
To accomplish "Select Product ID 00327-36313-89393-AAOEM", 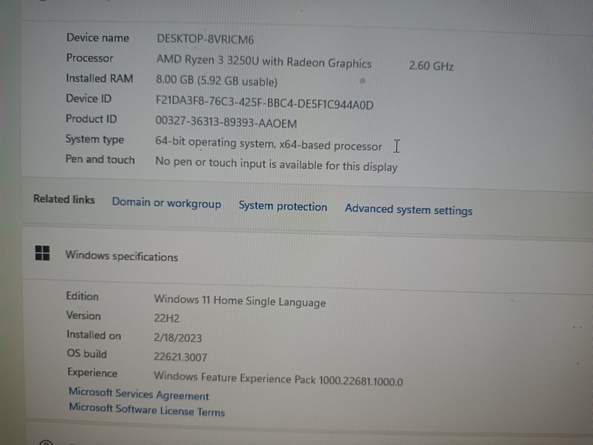I will [226, 122].
